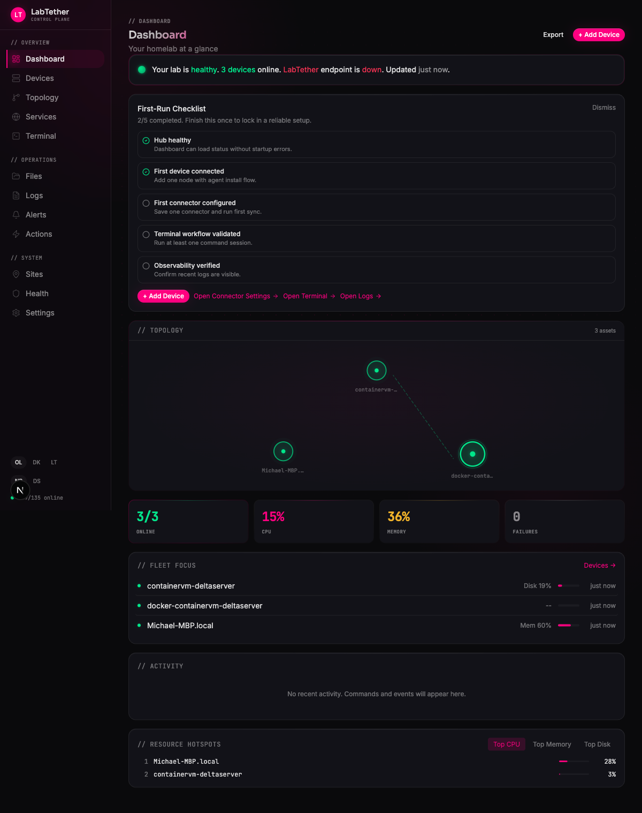Open Terminal via its sidebar icon
This screenshot has height=813, width=642.
[x=16, y=136]
